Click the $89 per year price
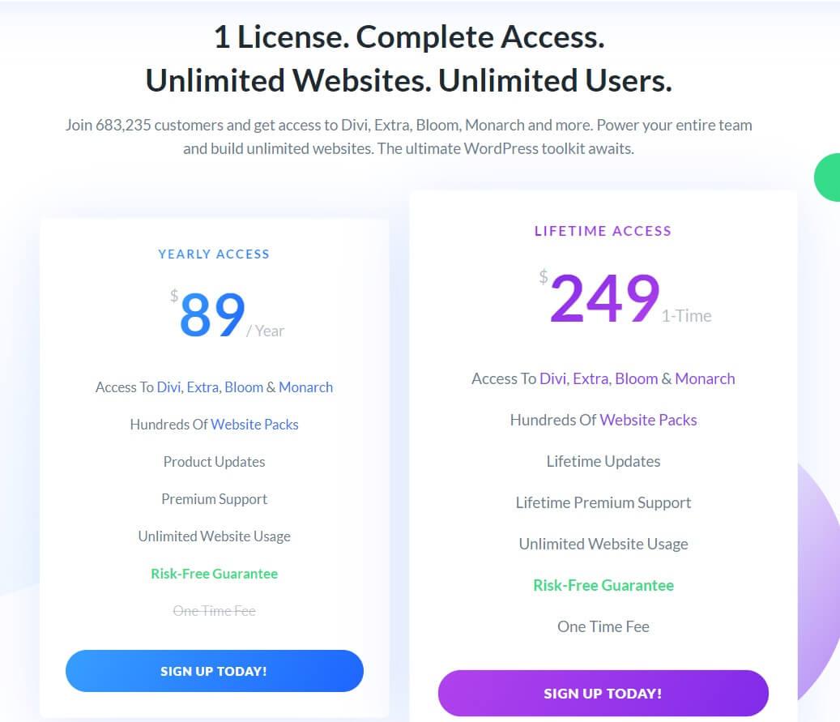This screenshot has height=722, width=840. 227,314
